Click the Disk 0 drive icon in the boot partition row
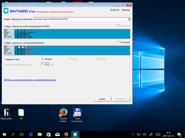185x138 pixels. point(6,47)
